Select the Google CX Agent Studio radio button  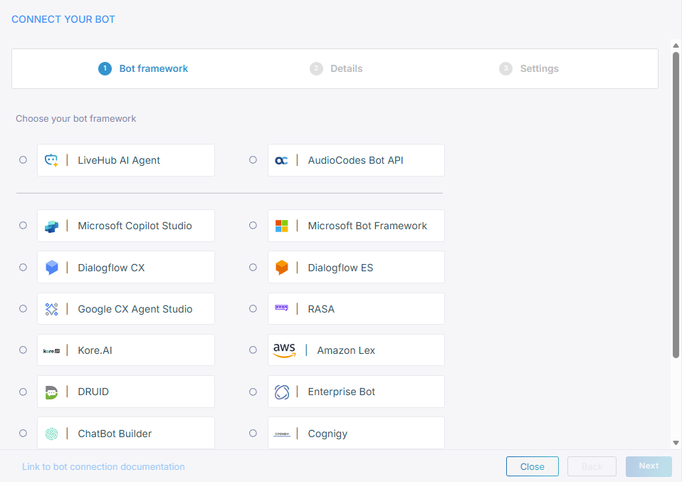point(23,308)
